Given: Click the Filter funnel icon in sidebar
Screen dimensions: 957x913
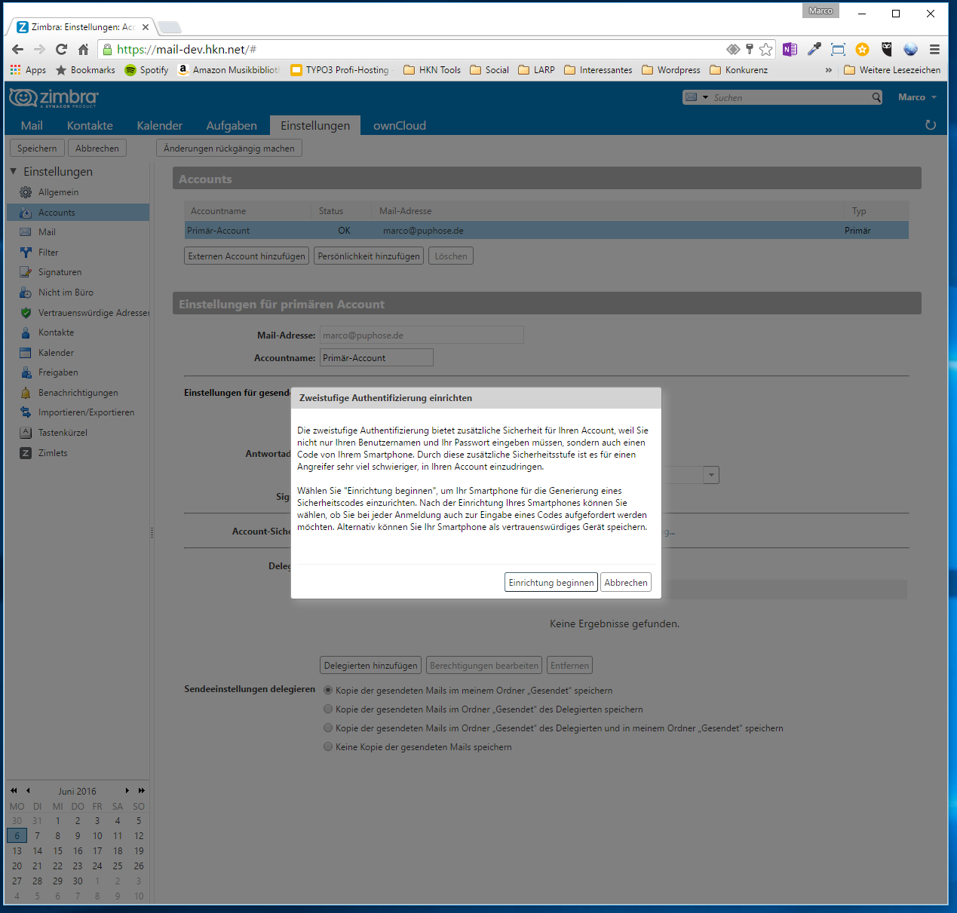Looking at the screenshot, I should coord(26,253).
